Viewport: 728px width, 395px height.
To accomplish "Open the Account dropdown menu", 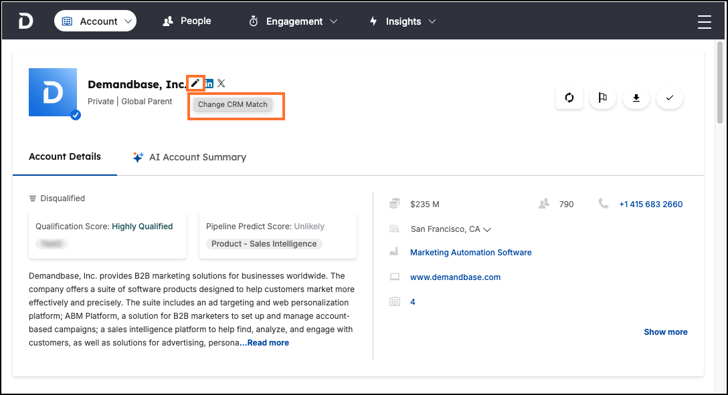I will [x=95, y=21].
